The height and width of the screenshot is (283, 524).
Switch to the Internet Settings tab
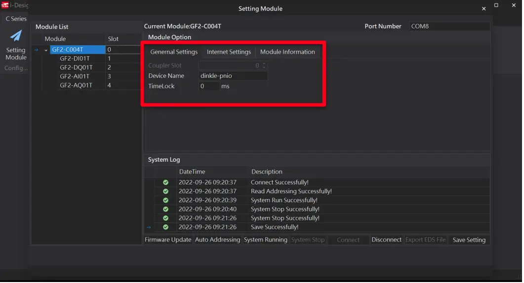pyautogui.click(x=229, y=52)
